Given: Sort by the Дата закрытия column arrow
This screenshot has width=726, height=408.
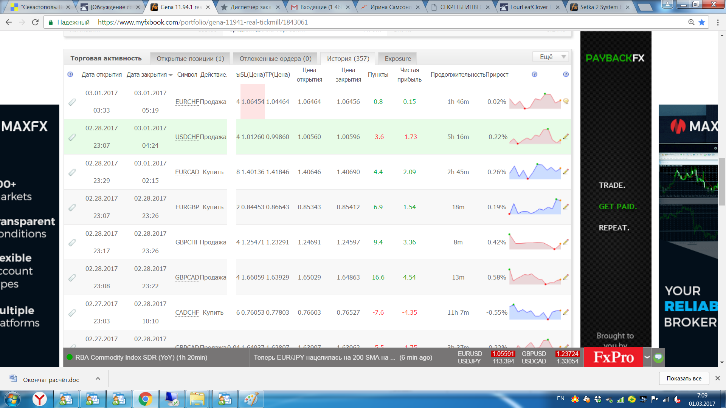Looking at the screenshot, I should [x=171, y=75].
